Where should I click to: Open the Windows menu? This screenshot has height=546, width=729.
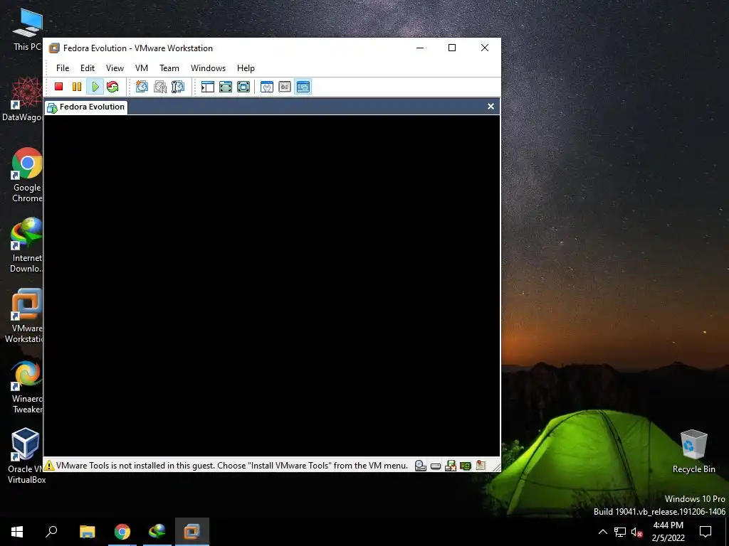click(x=209, y=68)
